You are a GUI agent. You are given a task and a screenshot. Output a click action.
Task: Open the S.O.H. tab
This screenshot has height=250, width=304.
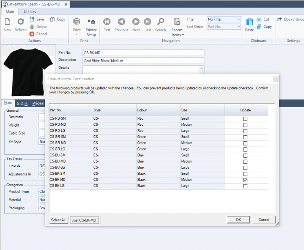[22, 103]
